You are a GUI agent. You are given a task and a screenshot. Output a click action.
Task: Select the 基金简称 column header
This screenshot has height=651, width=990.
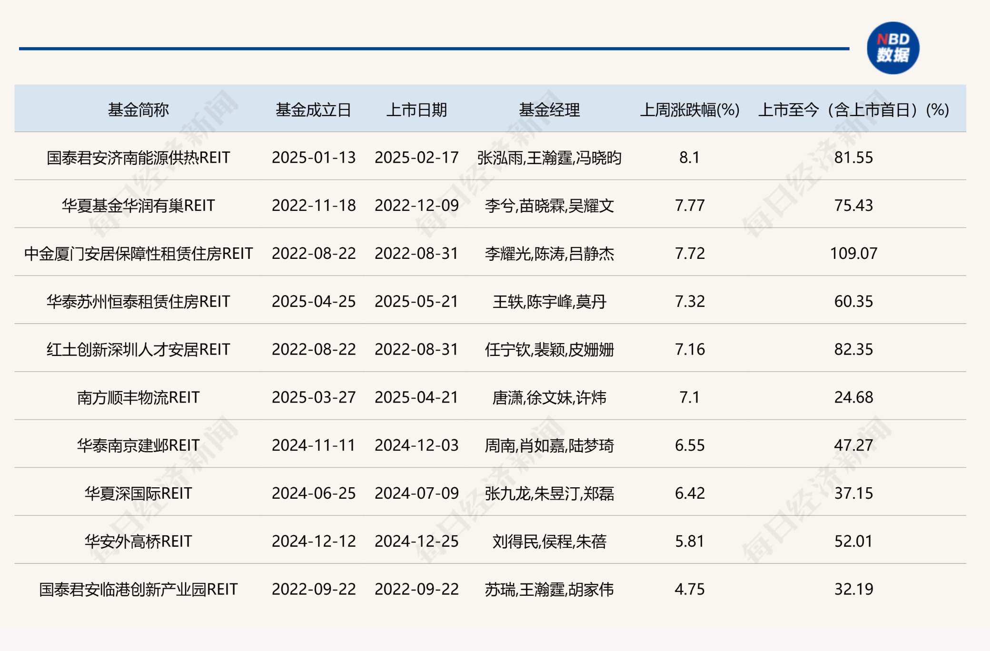click(x=139, y=110)
